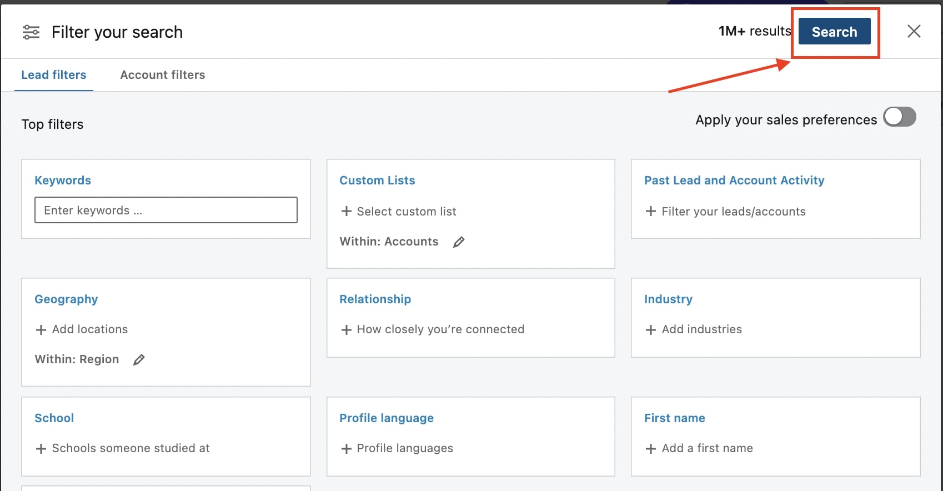
Task: Click the plus icon beside Add industries
Action: coord(651,329)
